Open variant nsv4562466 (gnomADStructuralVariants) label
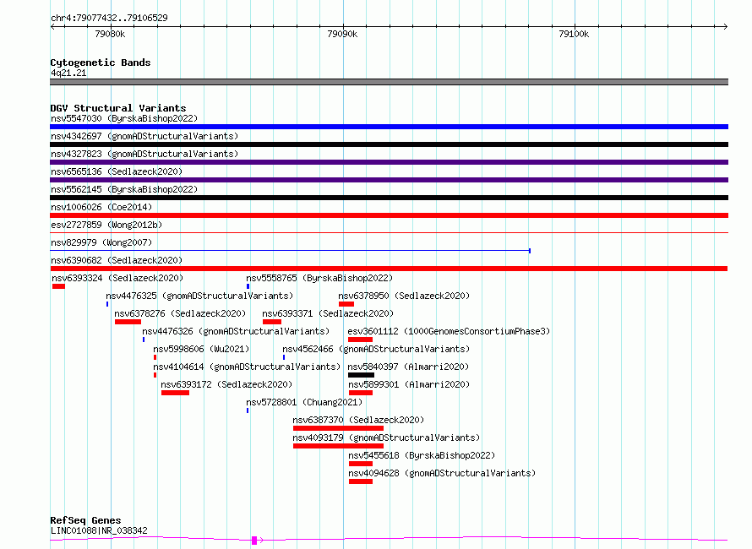The width and height of the screenshot is (752, 549). pyautogui.click(x=376, y=349)
